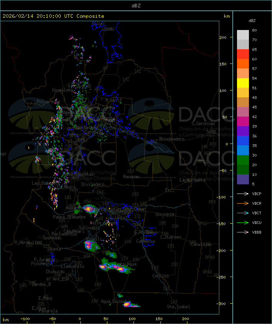This screenshot has height=324, width=272.
Task: Click the VBCU legend label
Action: 257,222
